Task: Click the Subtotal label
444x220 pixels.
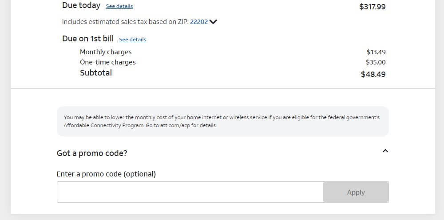Action: tap(96, 73)
